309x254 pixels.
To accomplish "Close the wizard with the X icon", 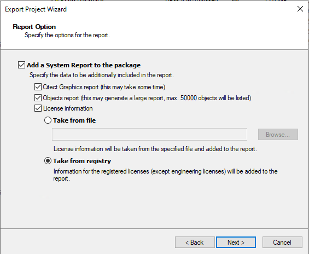I will click(300, 9).
